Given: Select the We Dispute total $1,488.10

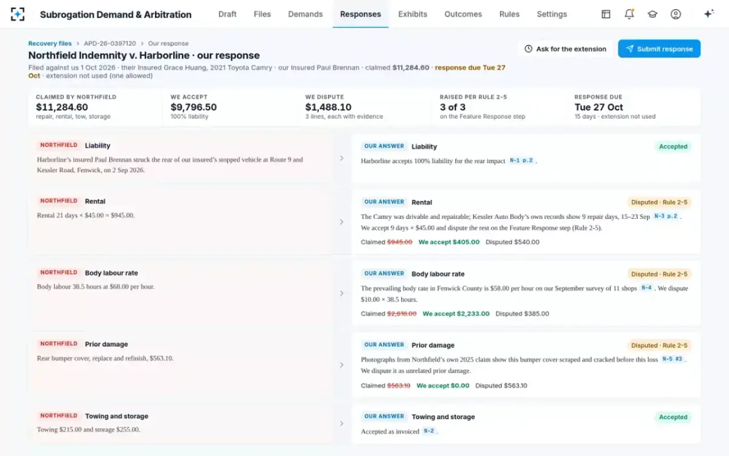Looking at the screenshot, I should (329, 107).
